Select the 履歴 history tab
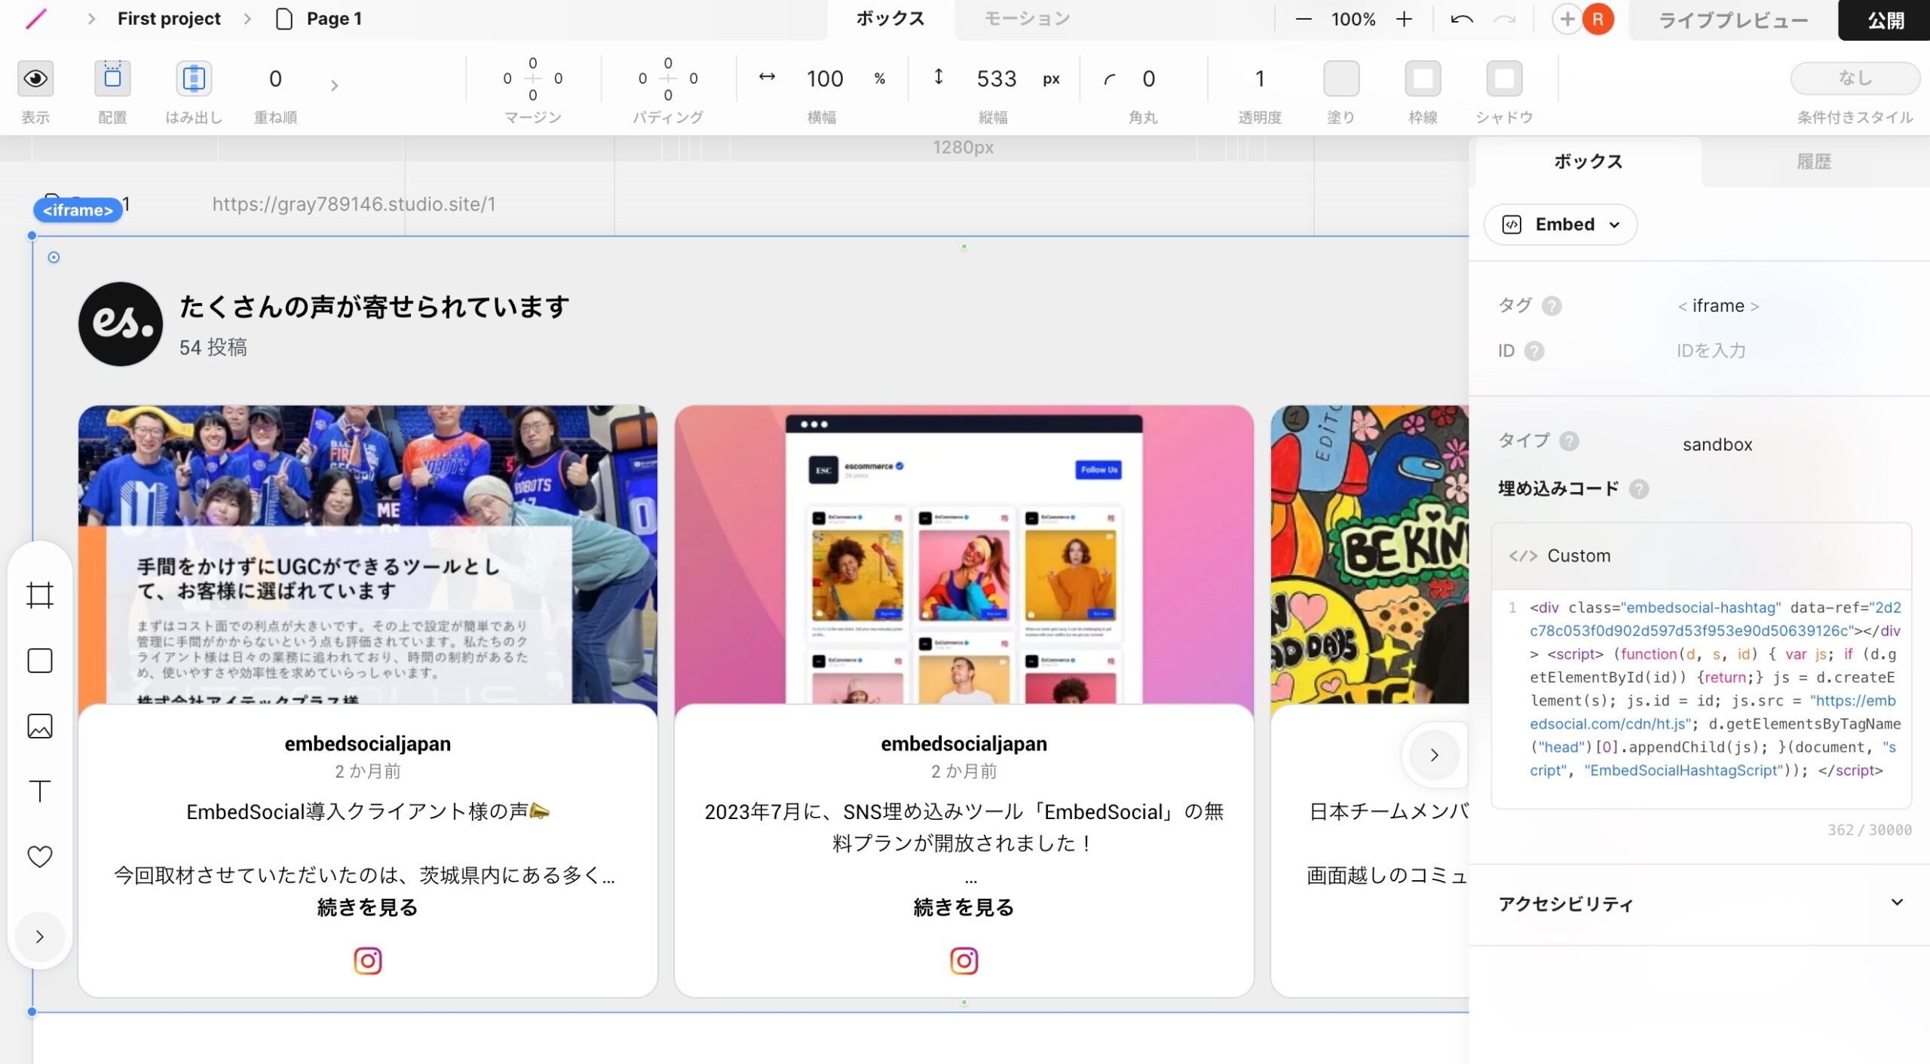Screen dimensions: 1930x1064 1814,161
